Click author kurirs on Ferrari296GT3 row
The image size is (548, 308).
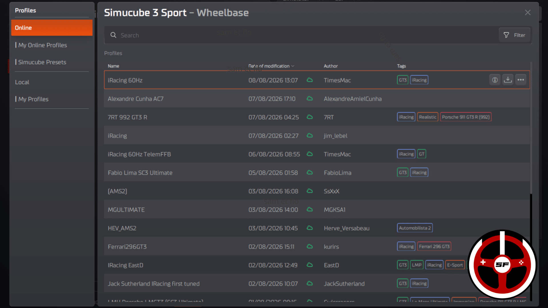point(331,247)
